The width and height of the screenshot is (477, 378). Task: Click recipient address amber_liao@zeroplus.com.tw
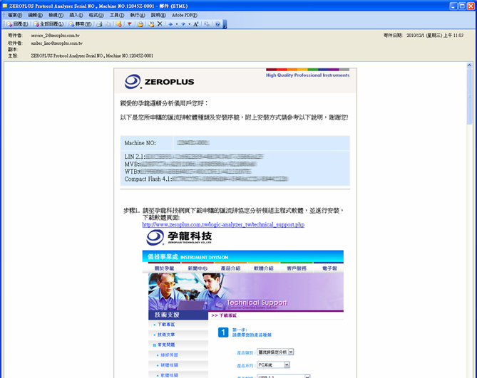[56, 43]
